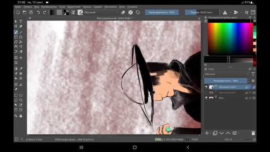Toggle vertical mirror tool
This screenshot has width=270, height=152.
point(236,12)
